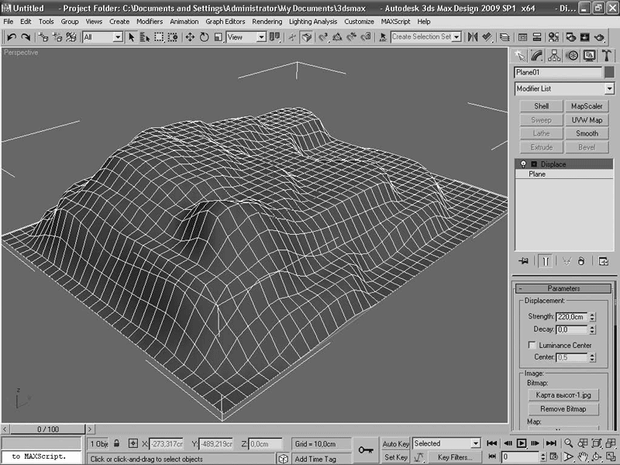Activate the Pan View hand tool
620x465 pixels.
tap(583, 457)
